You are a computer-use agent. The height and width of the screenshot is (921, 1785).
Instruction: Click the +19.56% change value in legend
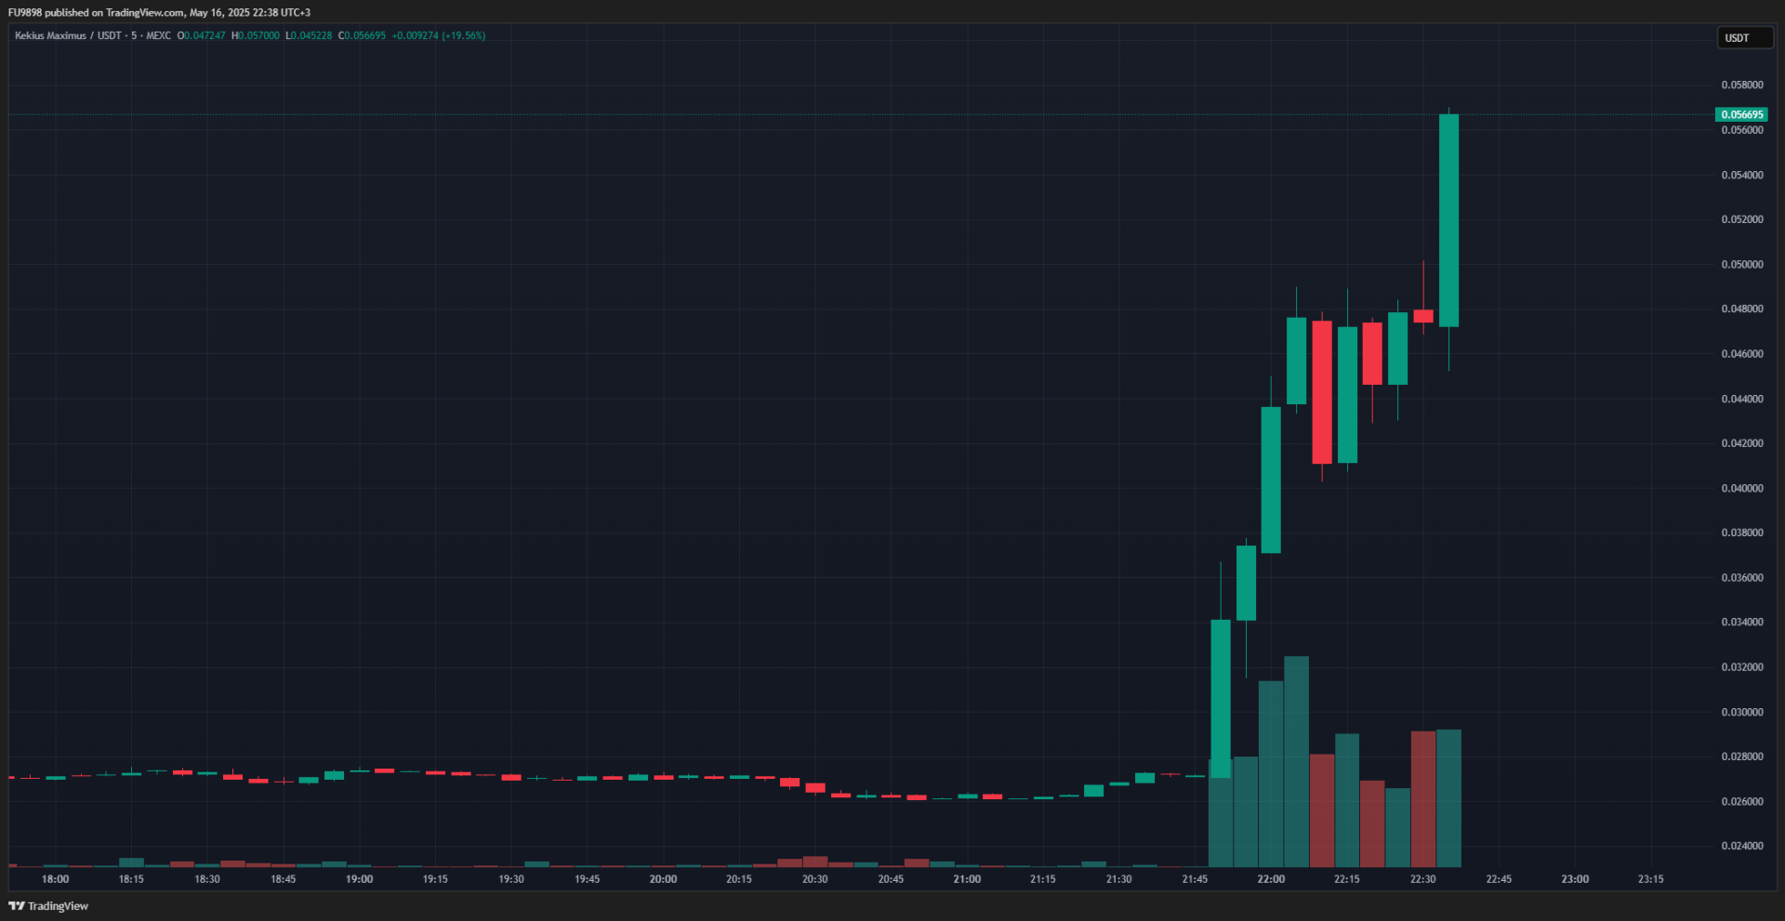(464, 36)
